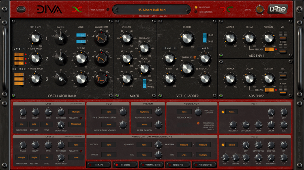Click OSCILLATOR BANK panel label
Viewport: 304px width, 170px height.
pos(62,96)
